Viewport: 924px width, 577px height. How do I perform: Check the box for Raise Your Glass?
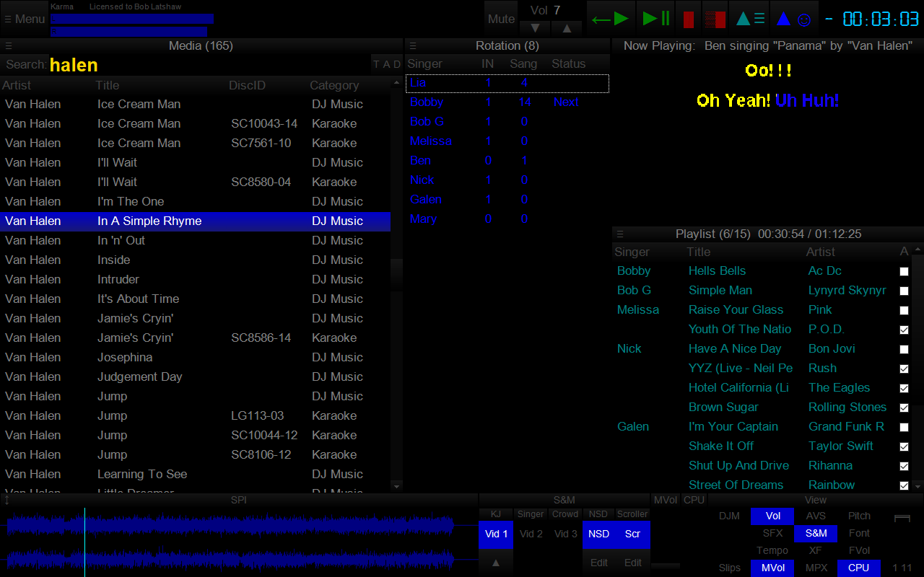904,311
